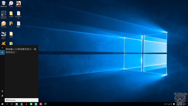Viewport: 188px width, 106px height.
Task: Open Task View from the taskbar
Action: (12, 104)
